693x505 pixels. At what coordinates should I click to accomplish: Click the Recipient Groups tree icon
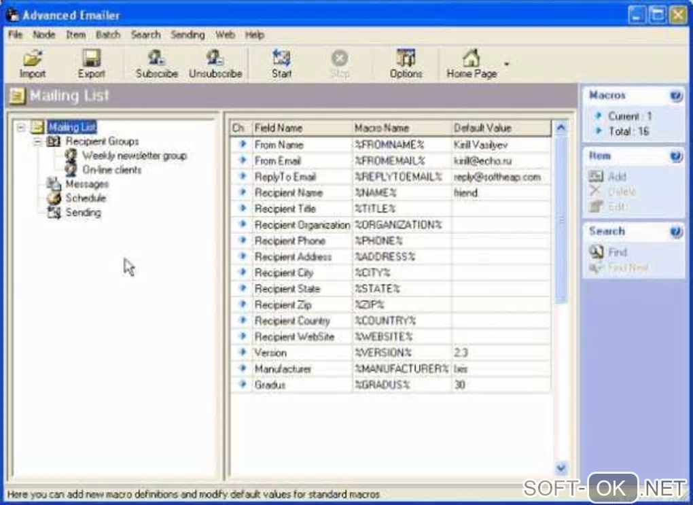[x=54, y=141]
